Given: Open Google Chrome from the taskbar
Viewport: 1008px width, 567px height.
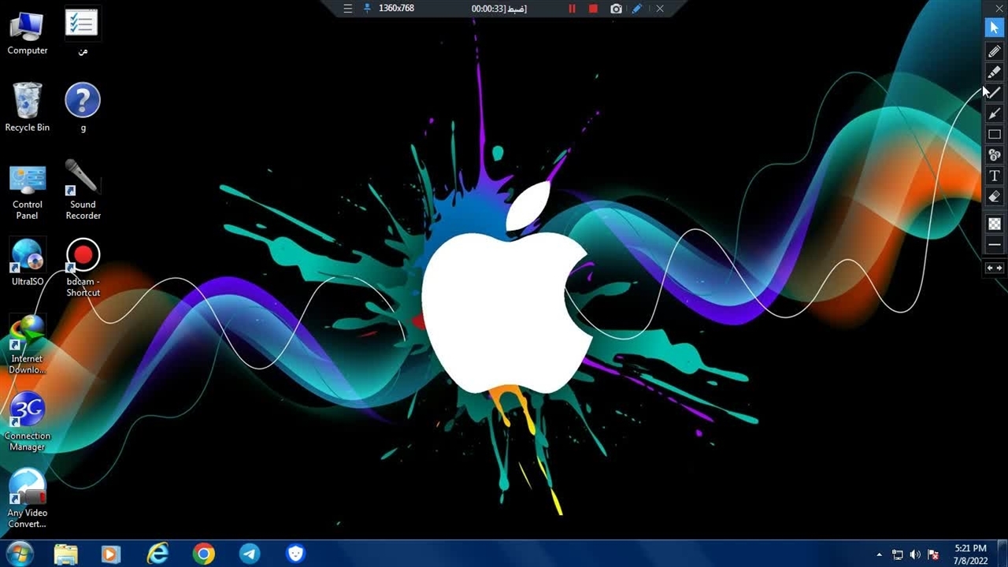Looking at the screenshot, I should (x=203, y=554).
